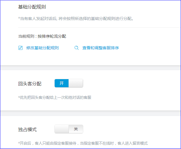Click the gray gap above the 回头客分配 panel
The image size is (181, 149).
pos(90,68)
